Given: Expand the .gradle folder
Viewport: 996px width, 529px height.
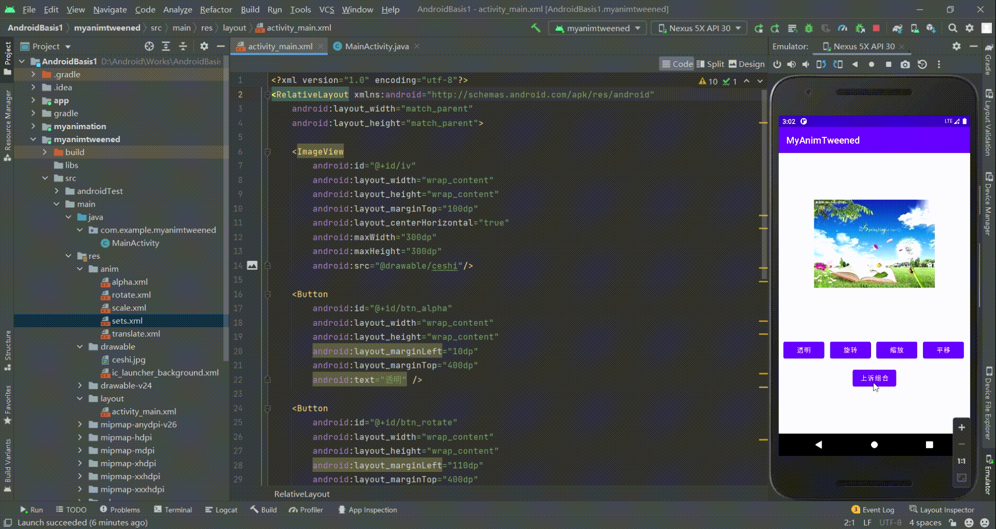Looking at the screenshot, I should tap(33, 74).
